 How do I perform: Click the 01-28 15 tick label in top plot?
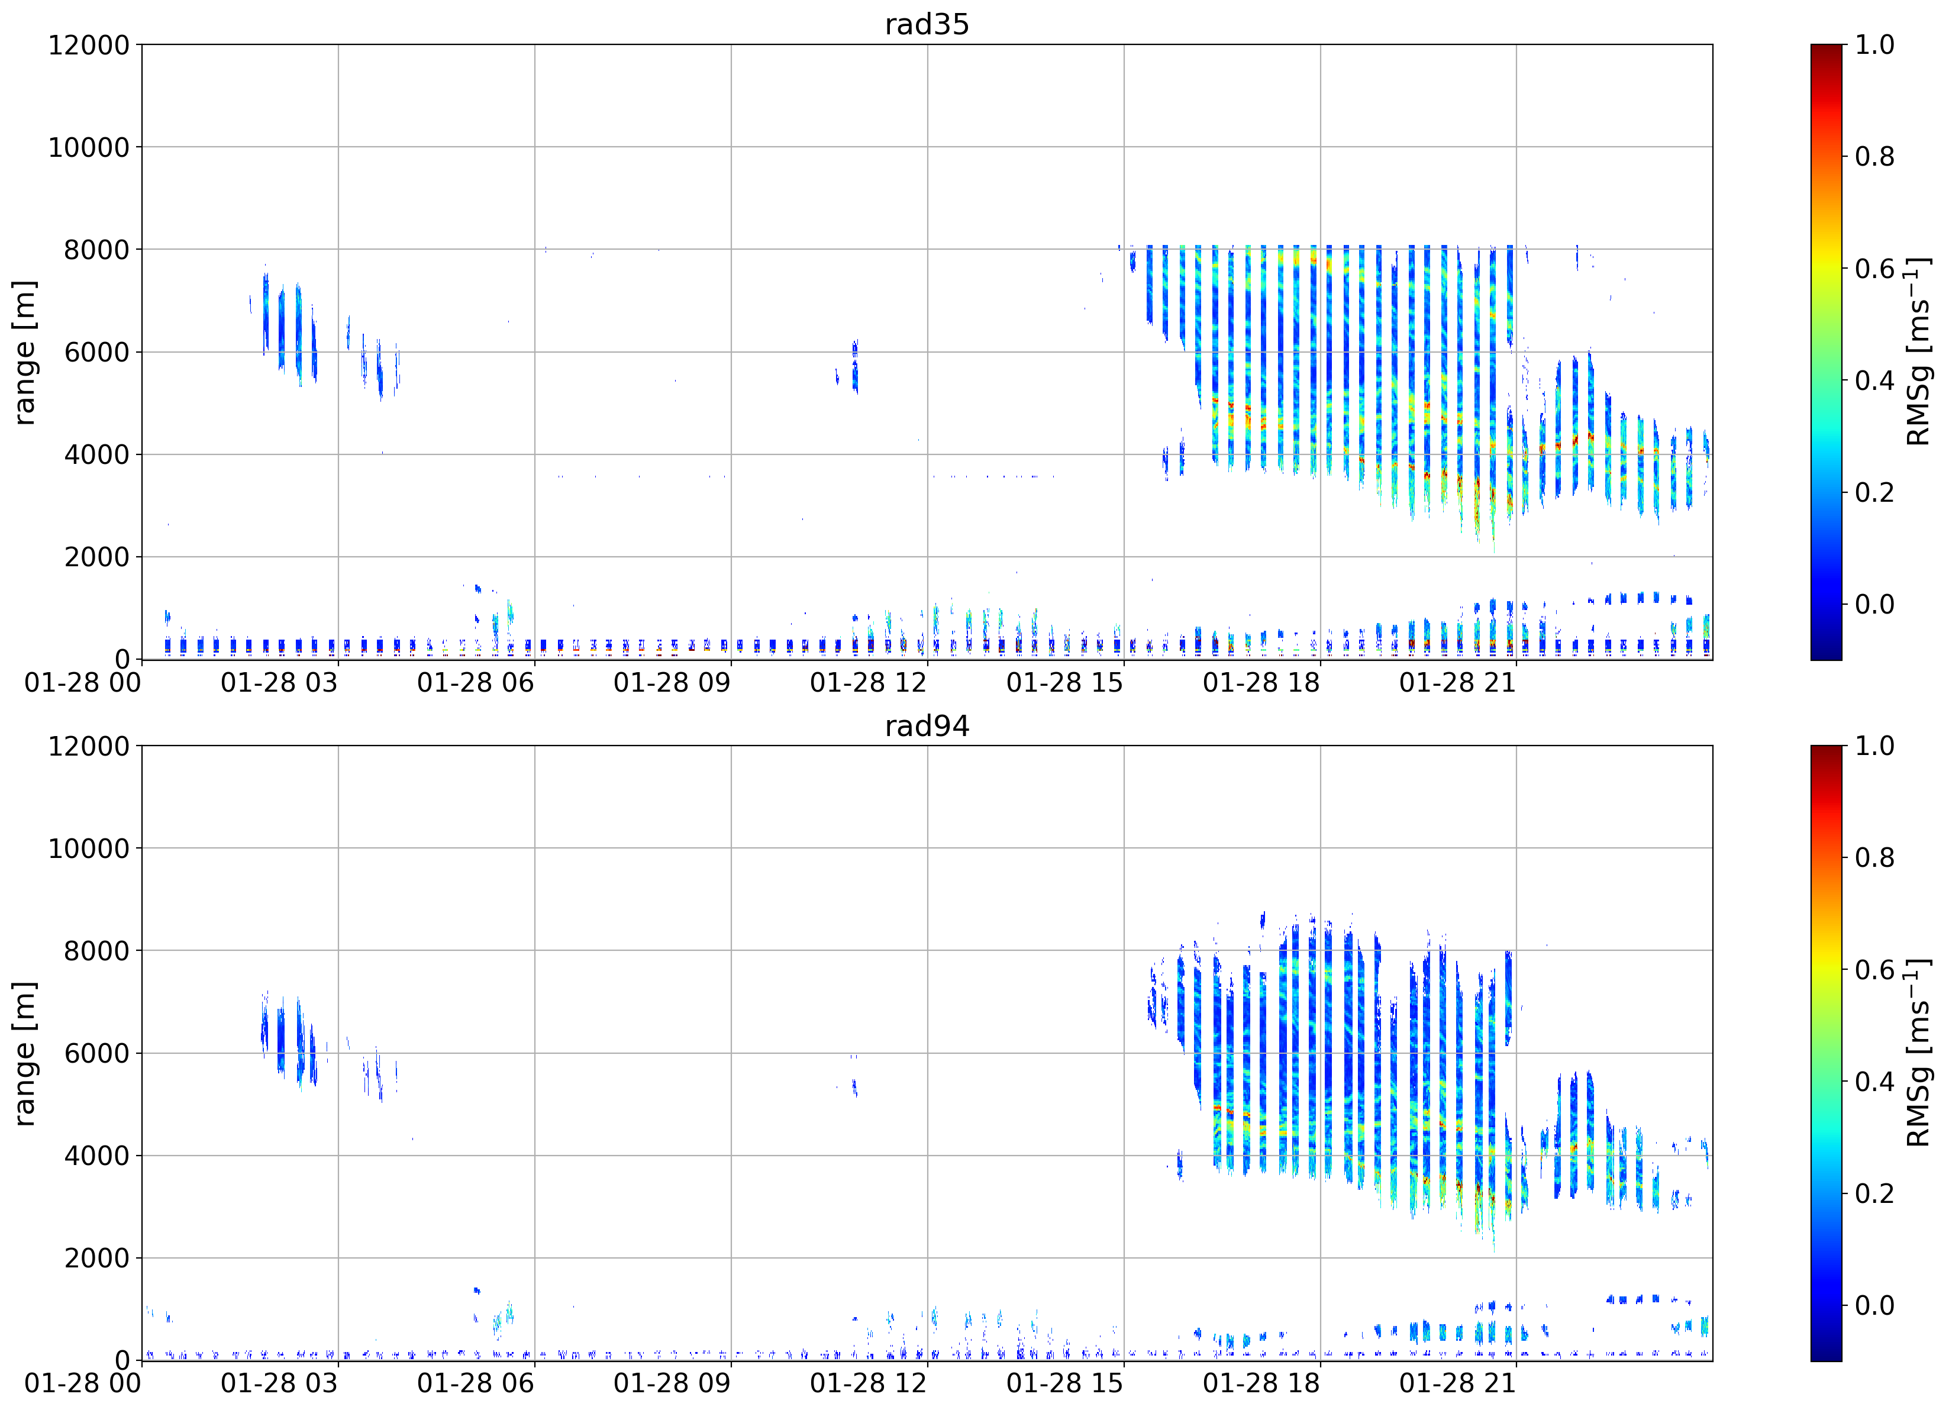click(1065, 683)
